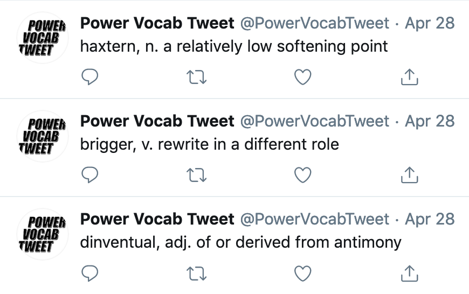Reply to the dinventual tweet
The width and height of the screenshot is (469, 294).
coord(89,273)
